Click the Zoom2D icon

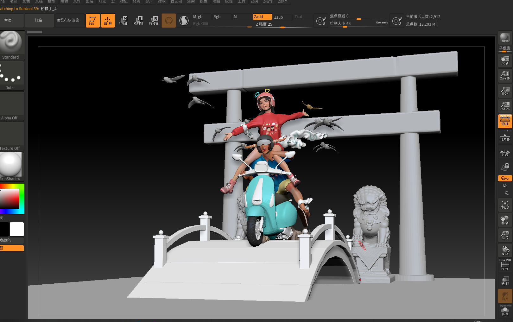coord(505,75)
